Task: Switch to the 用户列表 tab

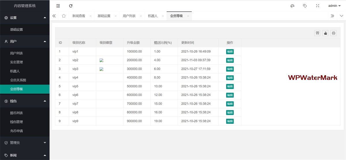Action: click(129, 16)
